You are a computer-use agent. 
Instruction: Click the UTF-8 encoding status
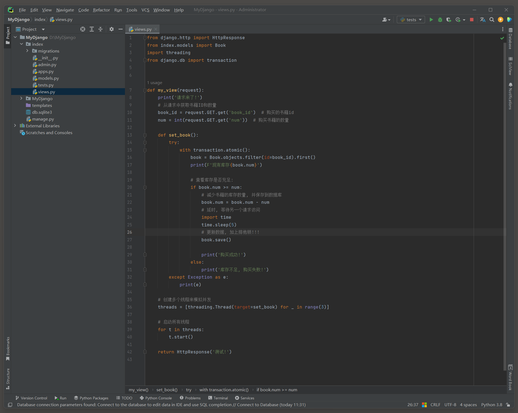coord(450,405)
